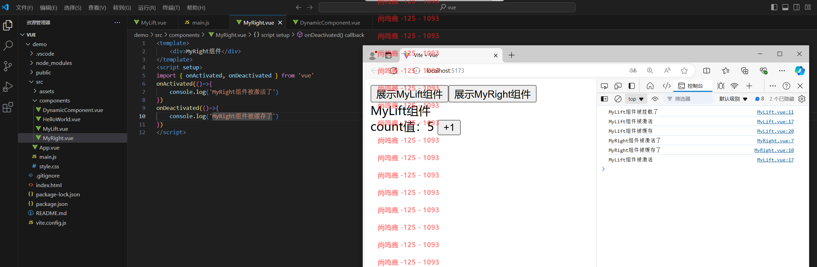Switch to the main.js editor tab

pos(204,23)
